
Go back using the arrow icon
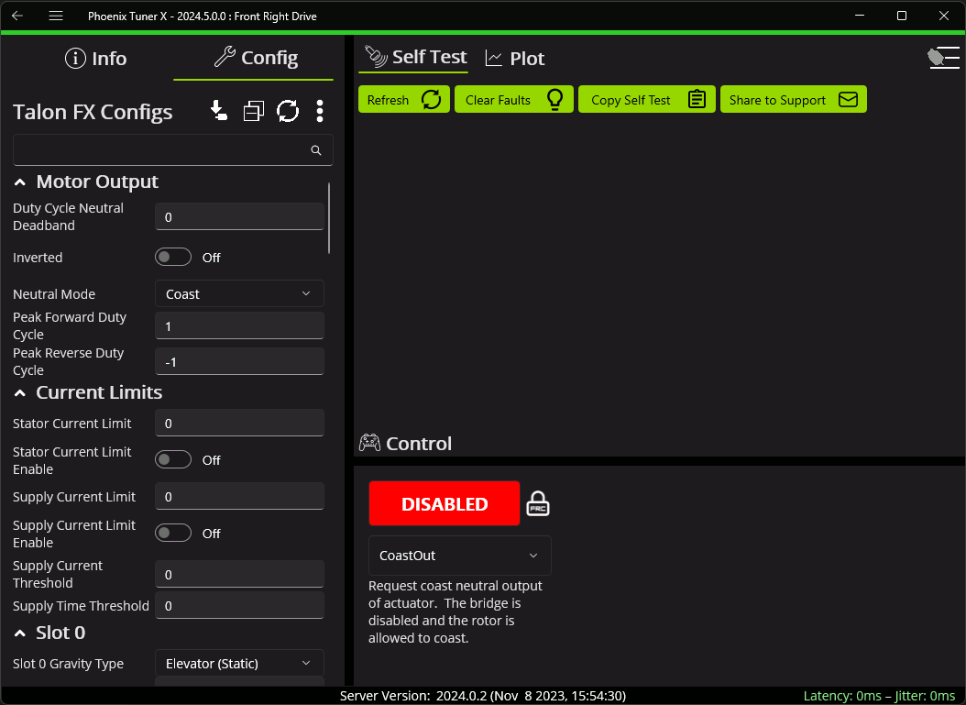click(17, 16)
